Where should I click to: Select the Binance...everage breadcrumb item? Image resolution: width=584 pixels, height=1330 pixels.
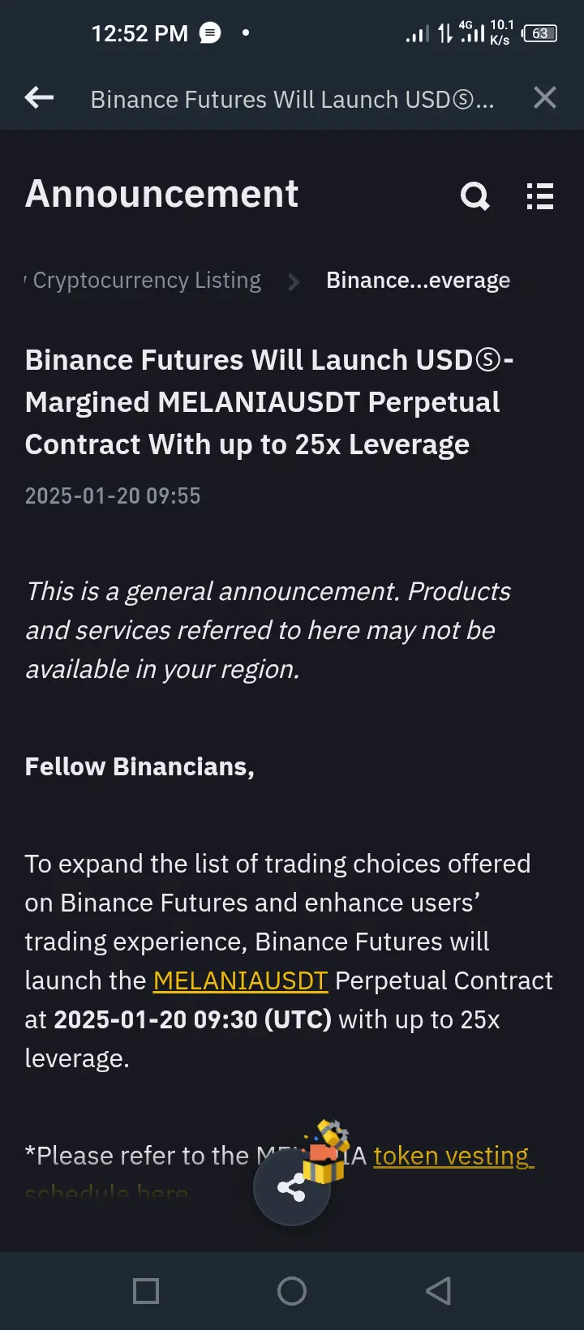point(418,281)
